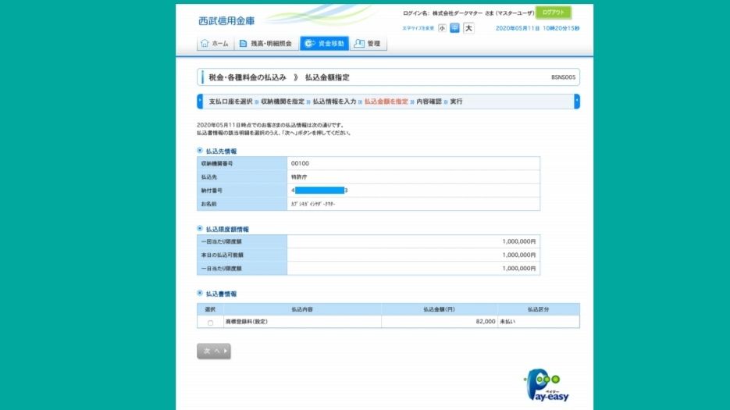The height and width of the screenshot is (410, 730).
Task: Open the 残高・明細照会 tab
Action: pyautogui.click(x=265, y=44)
